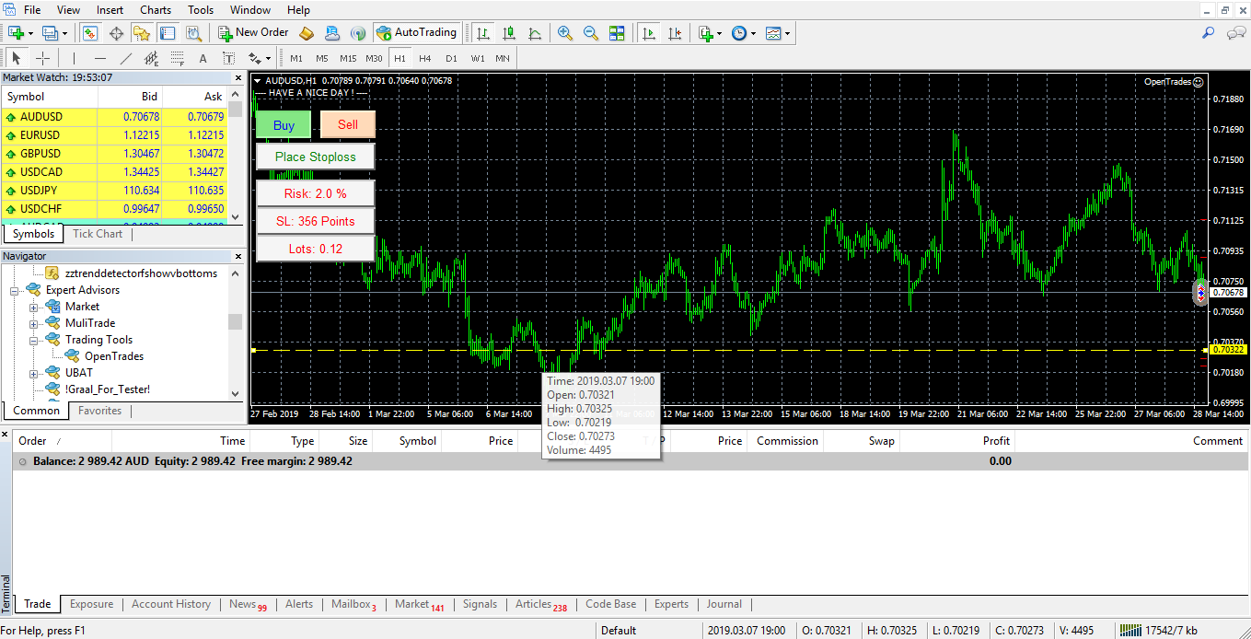Open the search magnifier at top right
The width and height of the screenshot is (1251, 639).
coord(1209,33)
